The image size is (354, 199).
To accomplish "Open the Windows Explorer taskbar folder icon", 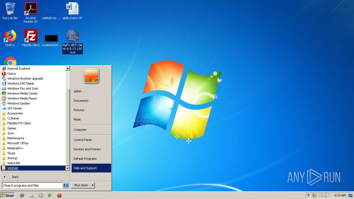I will [31, 195].
